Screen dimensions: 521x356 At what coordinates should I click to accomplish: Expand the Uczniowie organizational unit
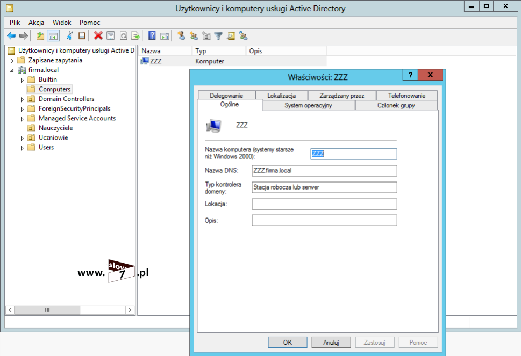(x=23, y=138)
